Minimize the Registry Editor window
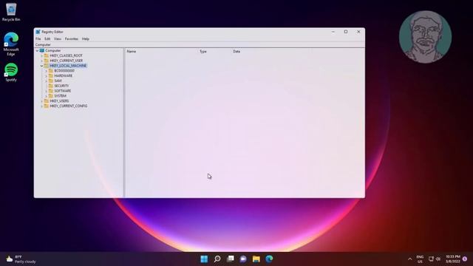The height and width of the screenshot is (266, 473). (x=333, y=32)
